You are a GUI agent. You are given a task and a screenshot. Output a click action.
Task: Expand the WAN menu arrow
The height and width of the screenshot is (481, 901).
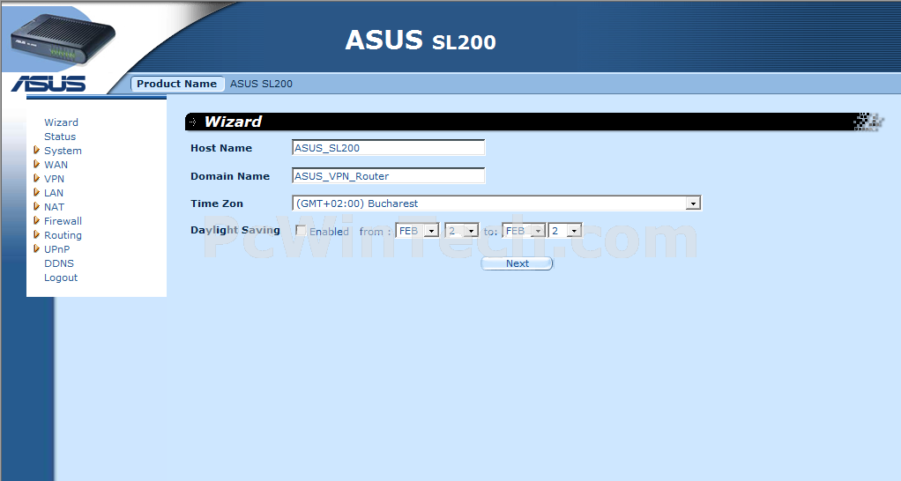coord(36,164)
